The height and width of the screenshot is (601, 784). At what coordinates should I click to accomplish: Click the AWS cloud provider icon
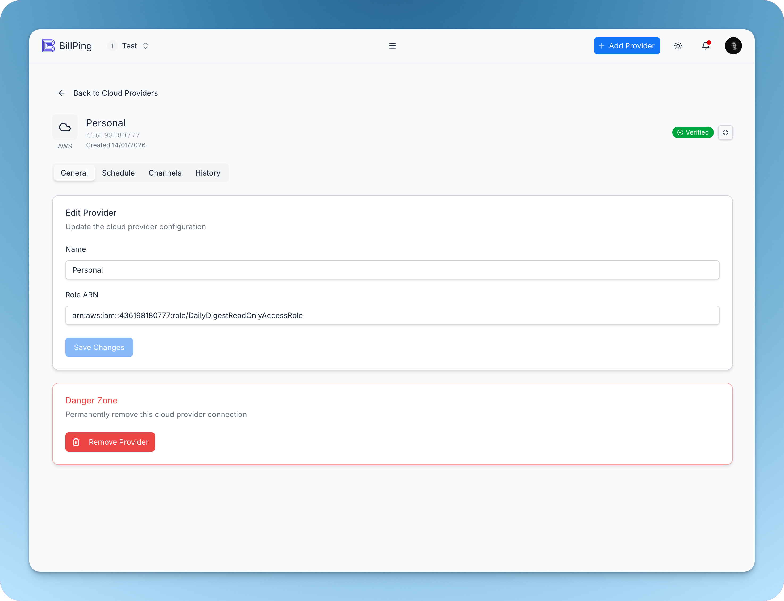pyautogui.click(x=65, y=127)
